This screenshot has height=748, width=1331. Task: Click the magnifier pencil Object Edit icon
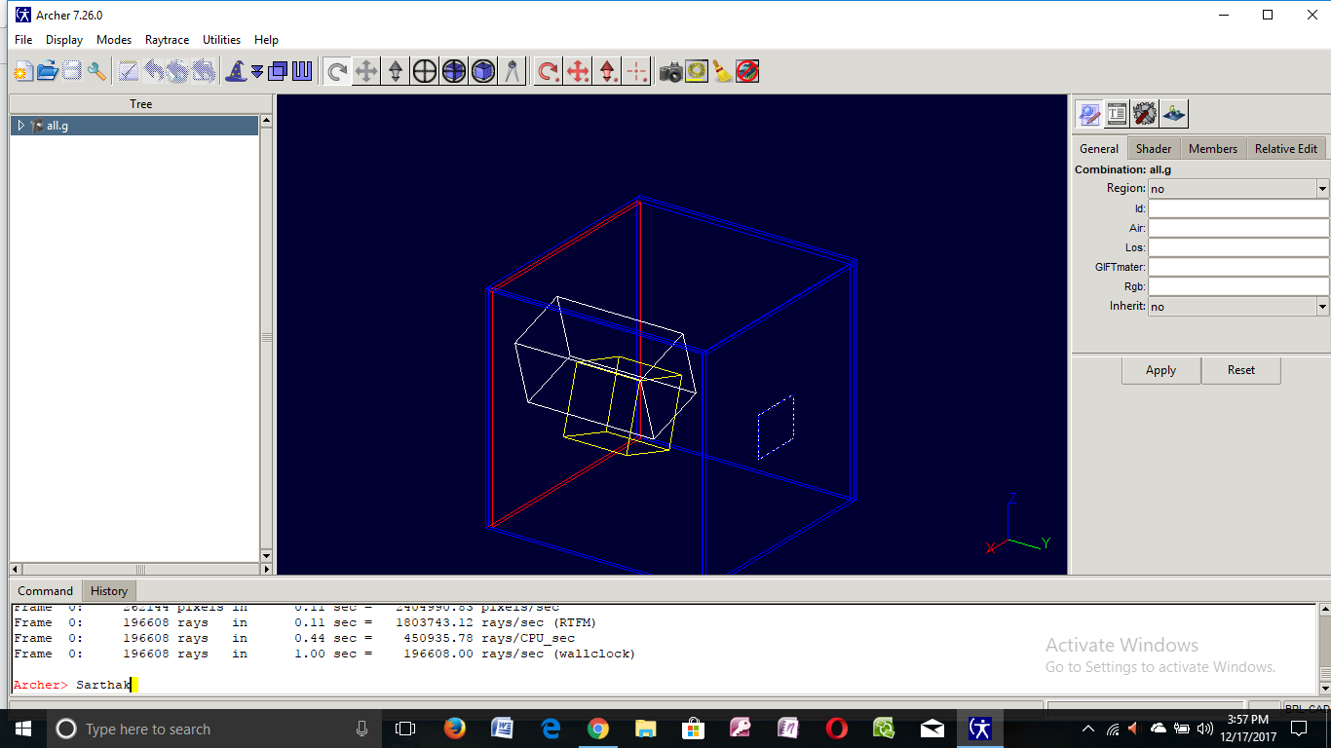[1088, 114]
